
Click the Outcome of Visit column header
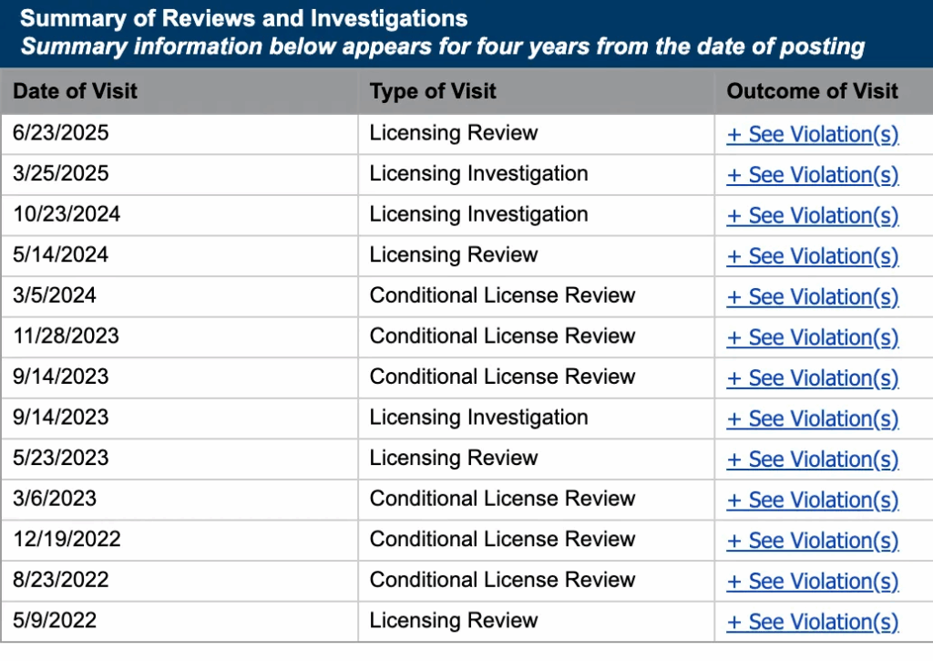(x=811, y=91)
